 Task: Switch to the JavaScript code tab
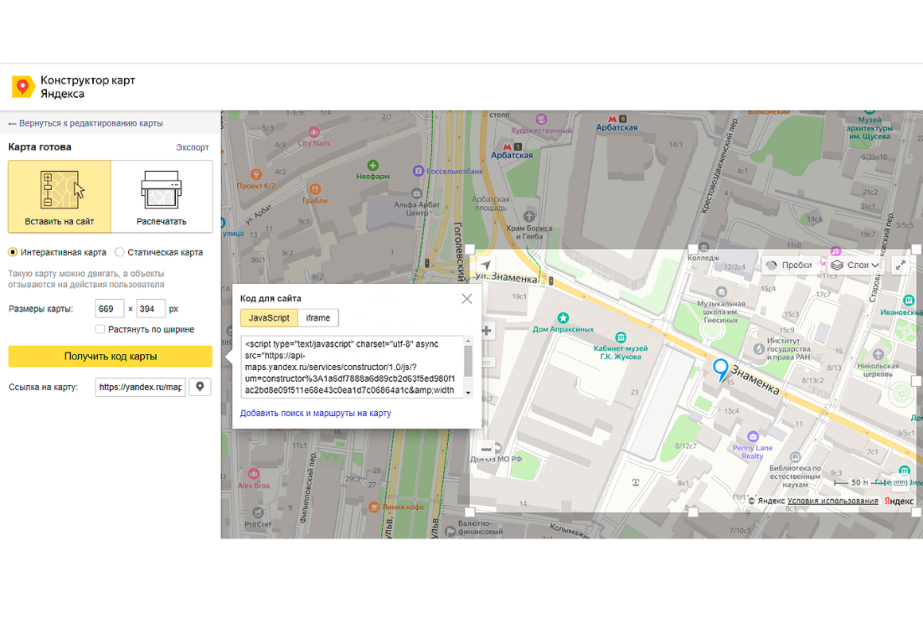(269, 318)
